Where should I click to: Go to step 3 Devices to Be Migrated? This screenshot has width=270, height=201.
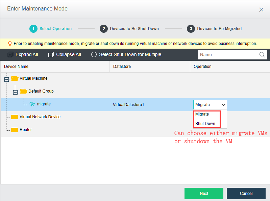click(x=214, y=29)
